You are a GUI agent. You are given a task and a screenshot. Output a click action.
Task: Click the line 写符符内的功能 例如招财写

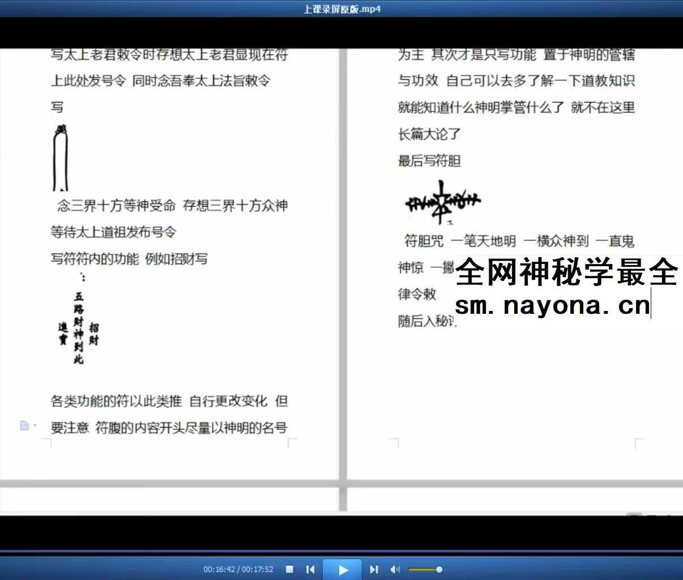(129, 259)
